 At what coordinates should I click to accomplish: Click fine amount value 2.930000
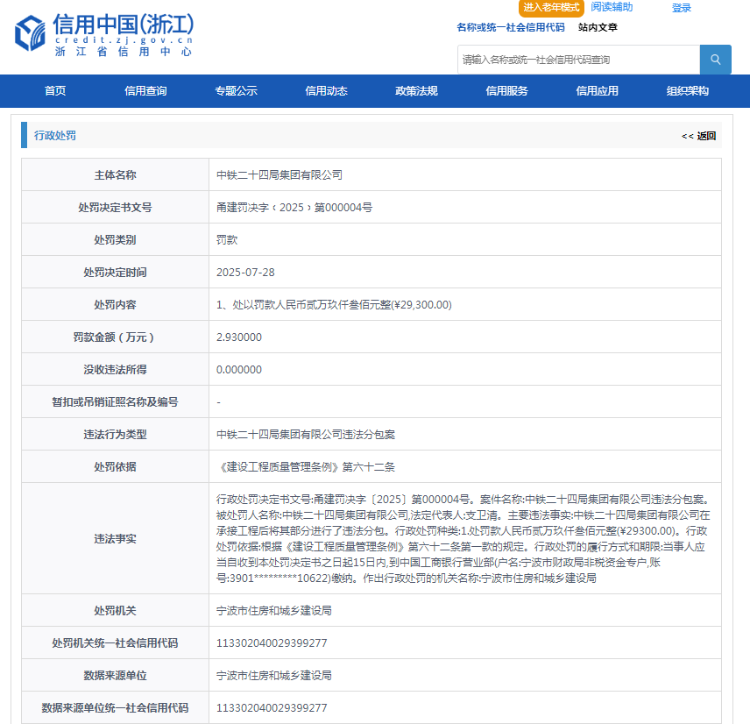(238, 337)
